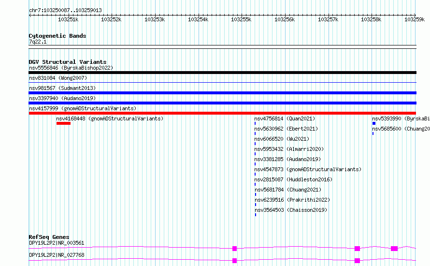Click the 103253k ruler label

pos(155,19)
